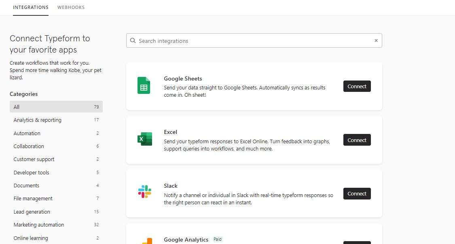Filter by Marketing automation category
Screen dimensions: 455x244
(x=56, y=225)
